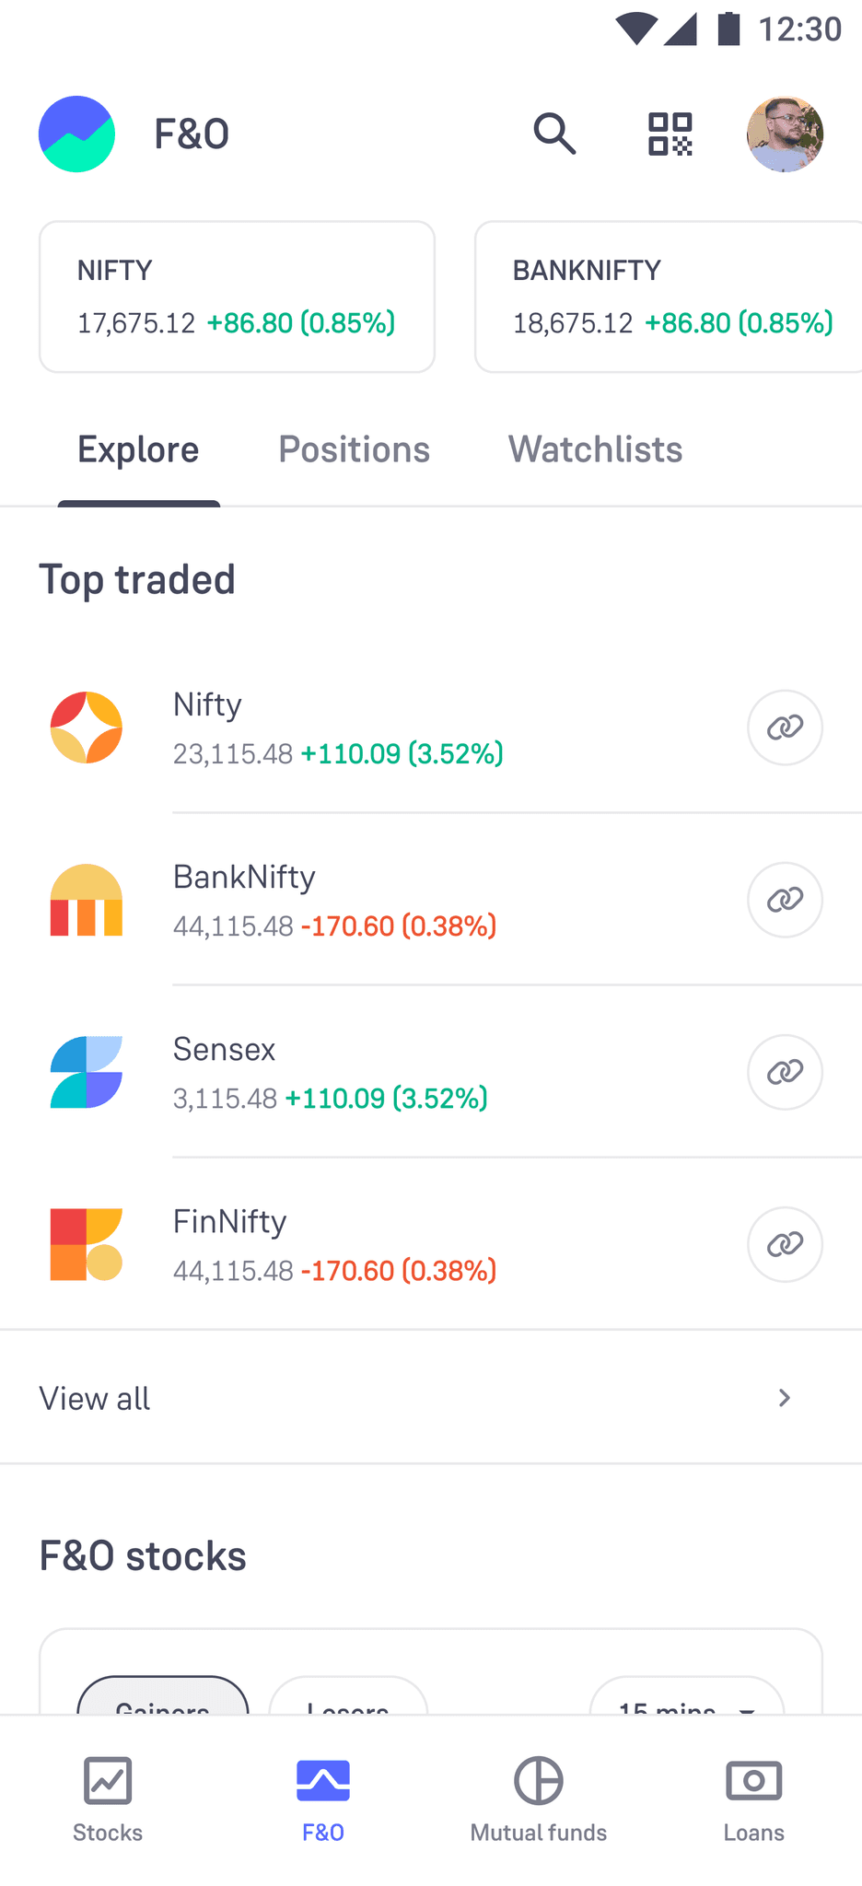Switch to the Positions tab
862x1886 pixels.
tap(354, 450)
